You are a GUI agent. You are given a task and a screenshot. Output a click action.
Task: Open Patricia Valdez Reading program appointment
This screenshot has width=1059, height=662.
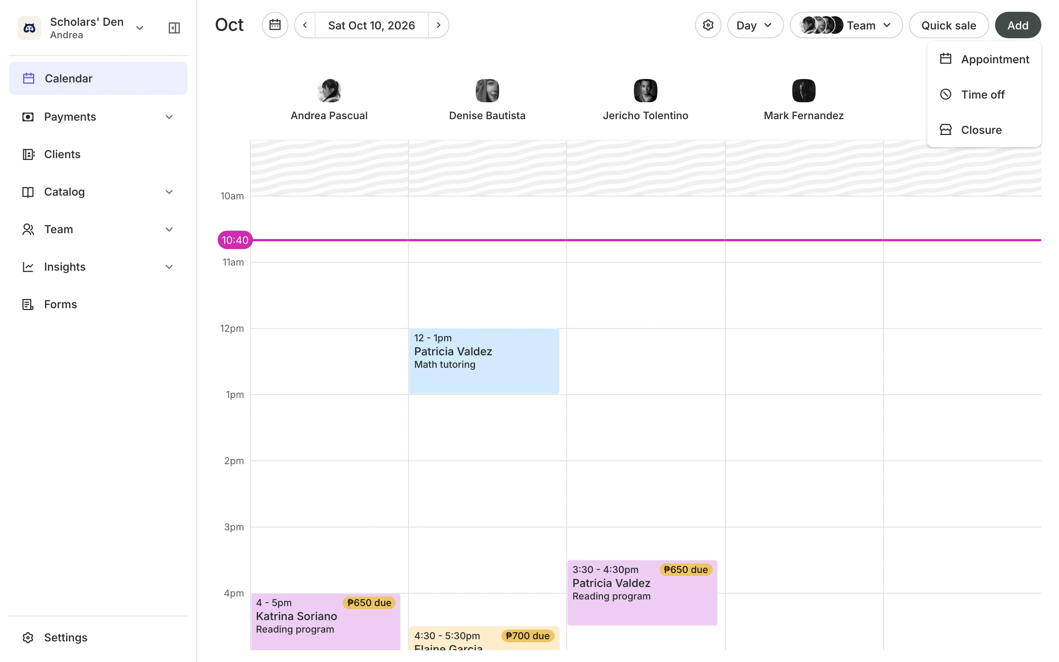click(x=642, y=592)
